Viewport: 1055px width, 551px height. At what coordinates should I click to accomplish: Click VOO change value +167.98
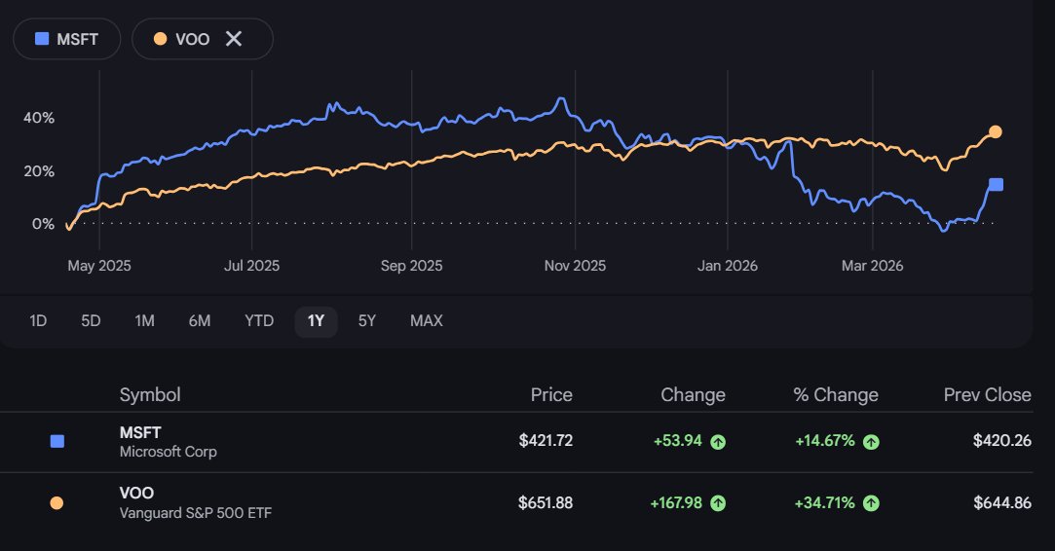675,502
